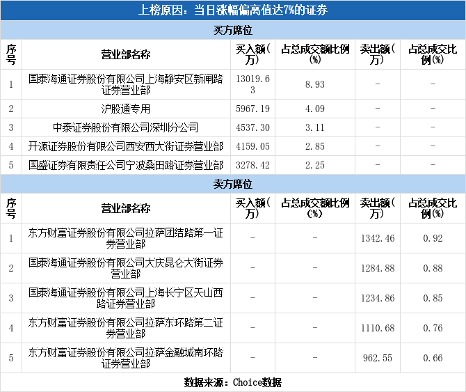Select buy amount 13019.63

[x=253, y=84]
